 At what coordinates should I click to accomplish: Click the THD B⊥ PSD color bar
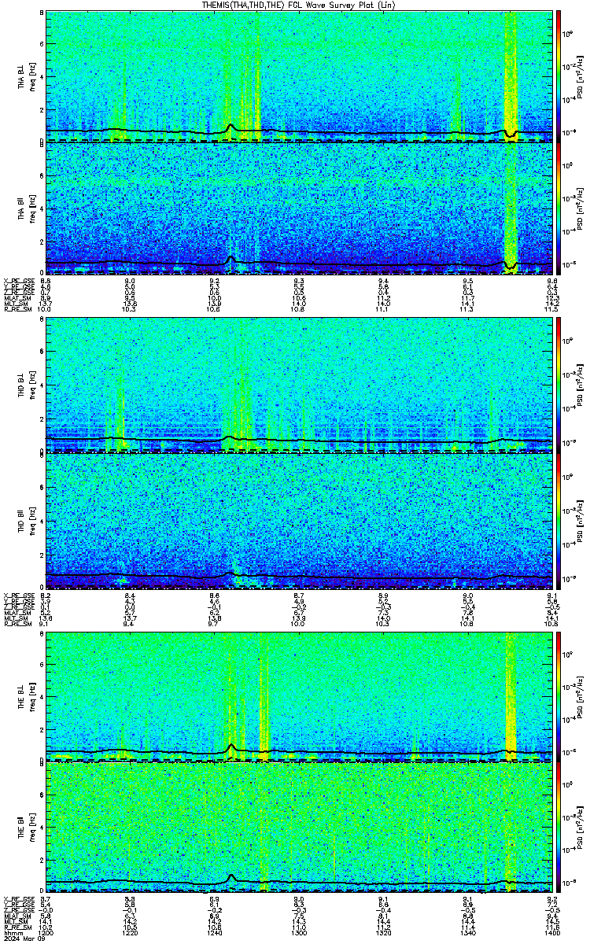coord(559,385)
